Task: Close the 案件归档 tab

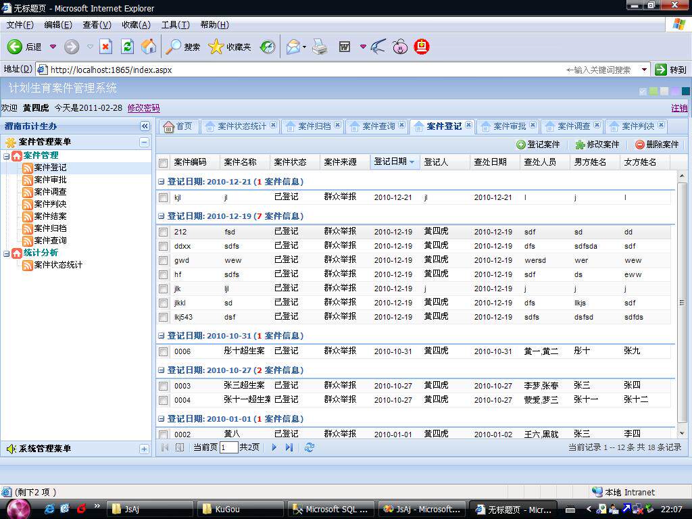Action: (x=338, y=125)
